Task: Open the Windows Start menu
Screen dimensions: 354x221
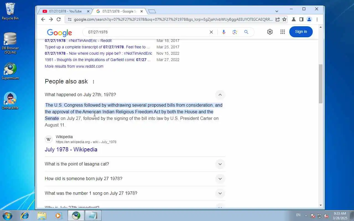Action: click(x=7, y=215)
